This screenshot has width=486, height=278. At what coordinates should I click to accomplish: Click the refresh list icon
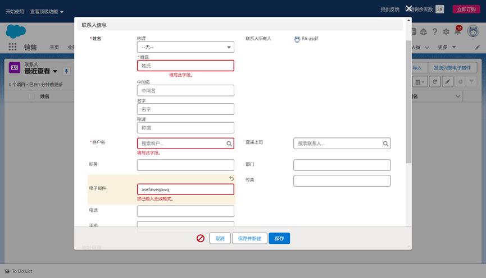click(x=435, y=82)
